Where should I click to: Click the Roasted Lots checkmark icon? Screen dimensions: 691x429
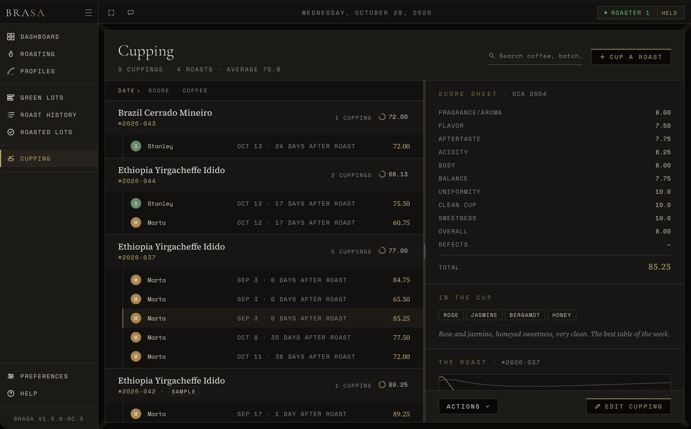point(11,132)
